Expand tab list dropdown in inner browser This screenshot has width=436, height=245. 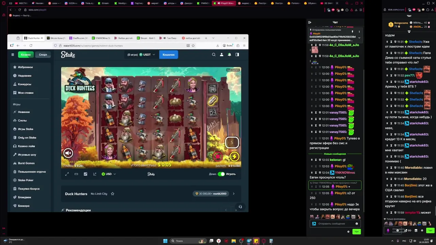[213, 38]
